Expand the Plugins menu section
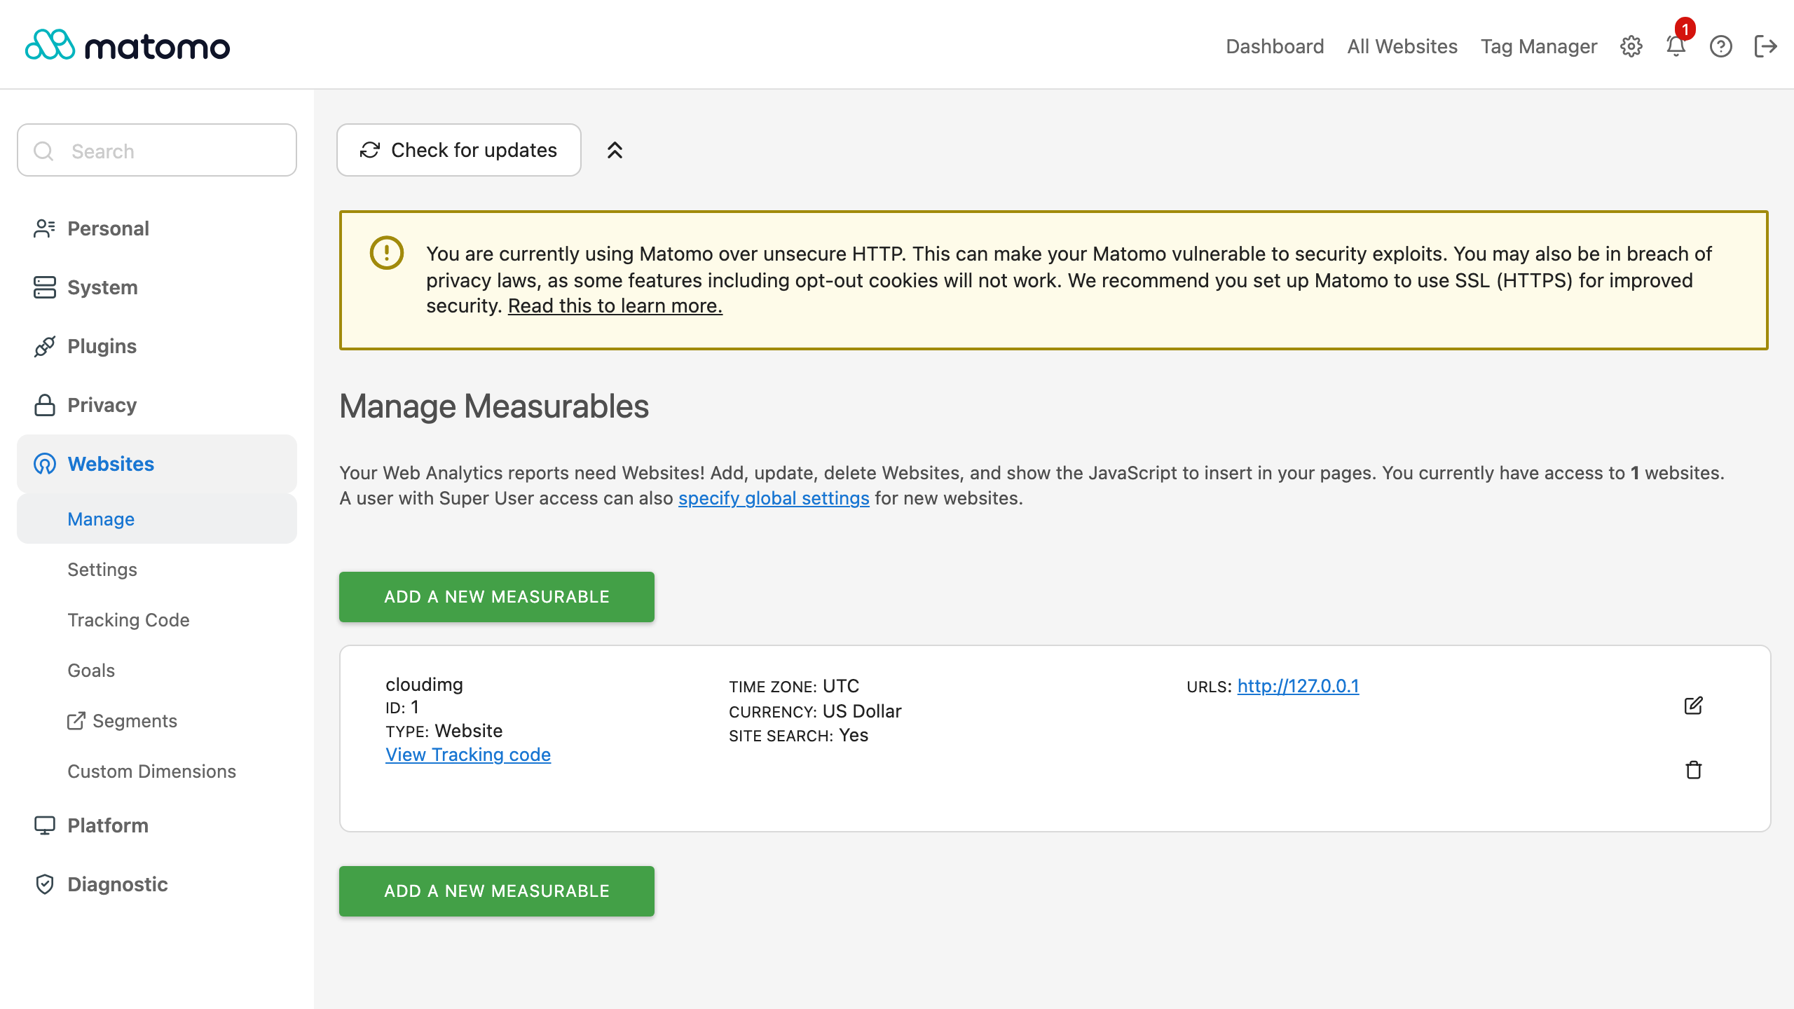This screenshot has width=1794, height=1009. tap(157, 346)
